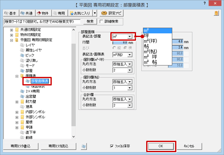
Task: Select the 直下率 tree item icon
Action: (22, 133)
